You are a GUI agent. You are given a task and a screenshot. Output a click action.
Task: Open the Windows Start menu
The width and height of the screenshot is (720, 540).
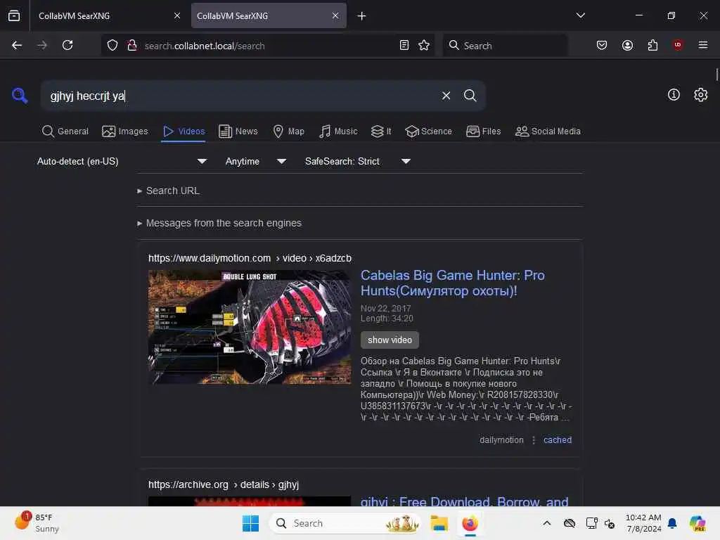click(x=250, y=523)
